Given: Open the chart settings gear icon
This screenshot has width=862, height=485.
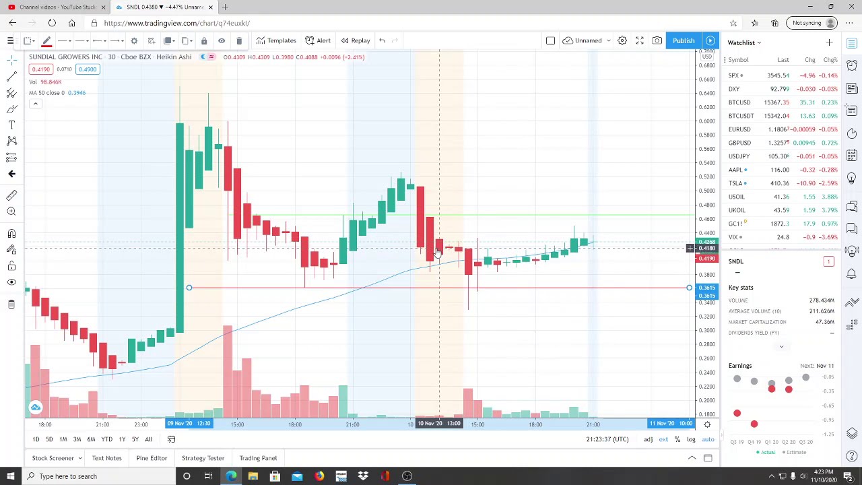Looking at the screenshot, I should pyautogui.click(x=622, y=40).
